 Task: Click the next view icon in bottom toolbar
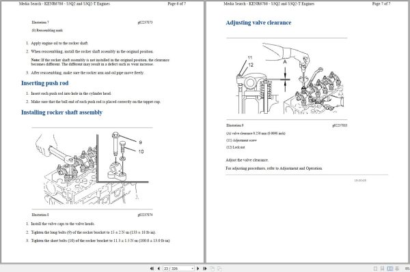tap(219, 269)
